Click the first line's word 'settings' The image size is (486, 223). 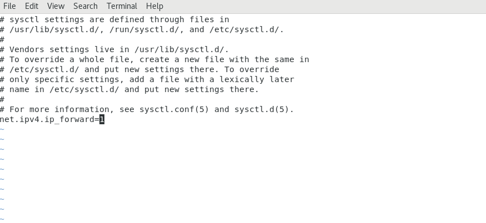pyautogui.click(x=64, y=20)
